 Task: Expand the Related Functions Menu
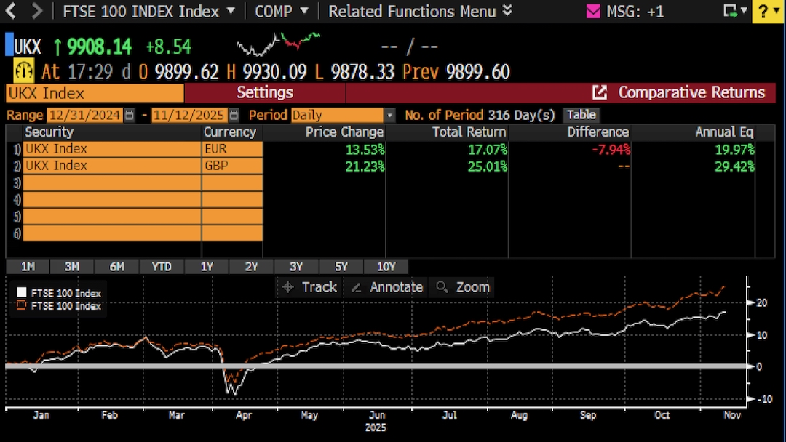tap(507, 11)
